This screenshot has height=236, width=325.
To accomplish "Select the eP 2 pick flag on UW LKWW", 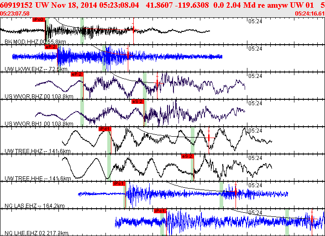I will [x=51, y=47].
